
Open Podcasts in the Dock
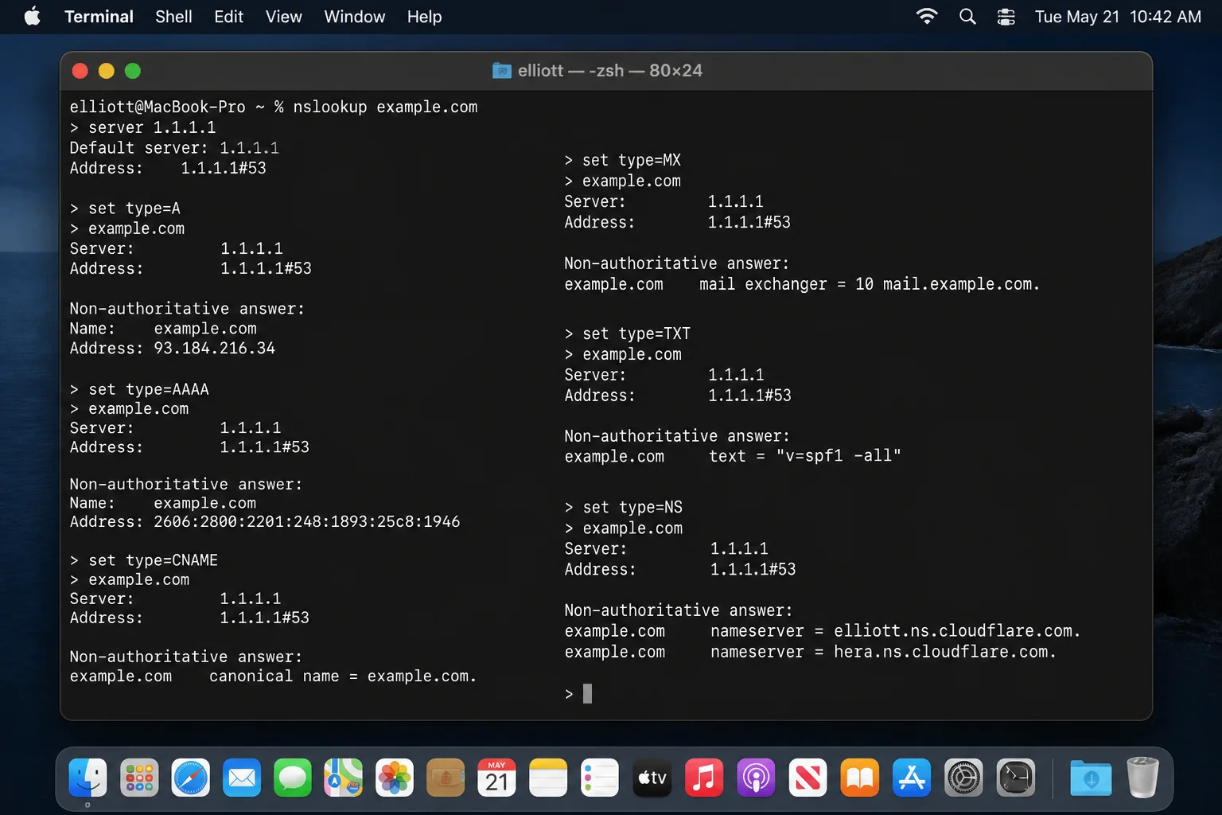coord(756,778)
